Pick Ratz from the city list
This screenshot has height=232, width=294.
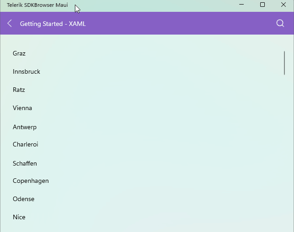pos(19,90)
